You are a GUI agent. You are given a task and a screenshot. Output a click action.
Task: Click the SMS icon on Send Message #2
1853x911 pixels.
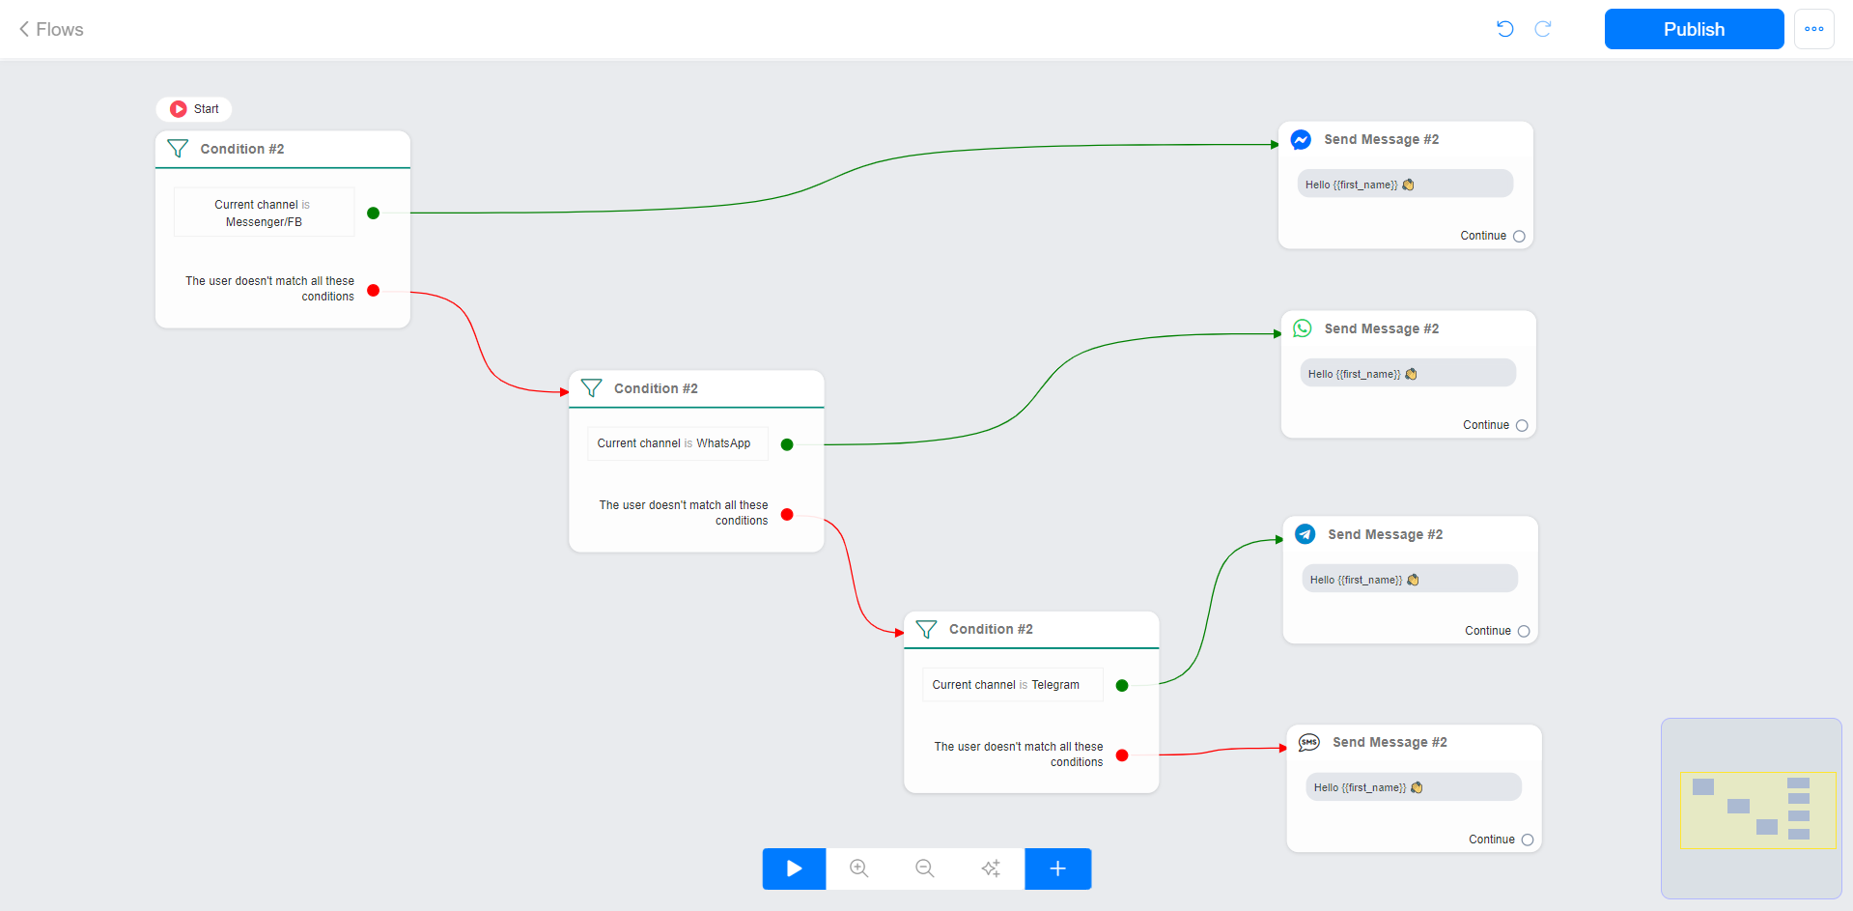click(1308, 742)
